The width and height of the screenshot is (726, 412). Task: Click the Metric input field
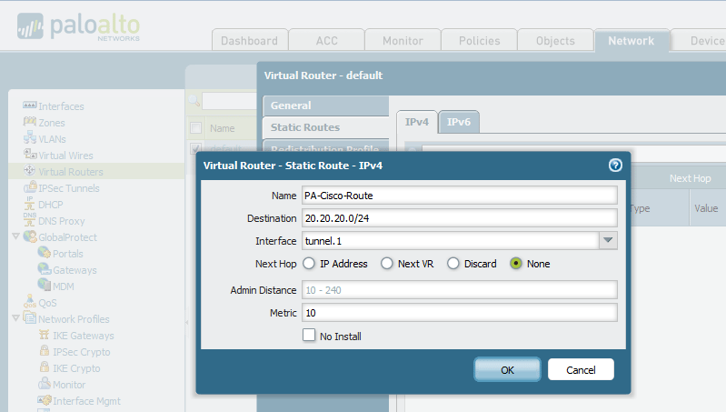click(x=459, y=313)
